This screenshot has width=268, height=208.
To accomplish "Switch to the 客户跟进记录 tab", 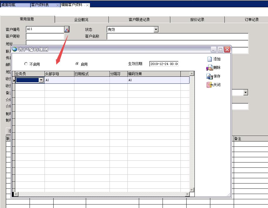I will pyautogui.click(x=139, y=20).
